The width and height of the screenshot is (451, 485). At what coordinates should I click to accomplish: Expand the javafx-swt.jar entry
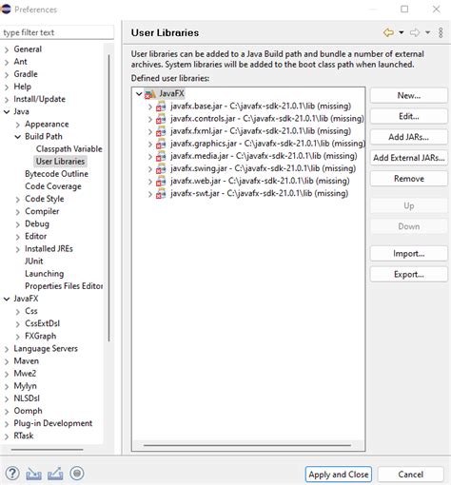point(150,194)
